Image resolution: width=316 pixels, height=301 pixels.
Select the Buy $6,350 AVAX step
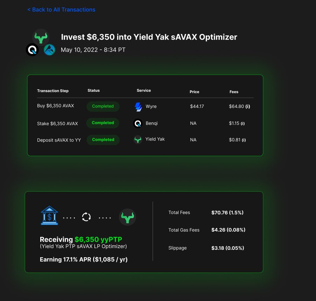coord(55,106)
